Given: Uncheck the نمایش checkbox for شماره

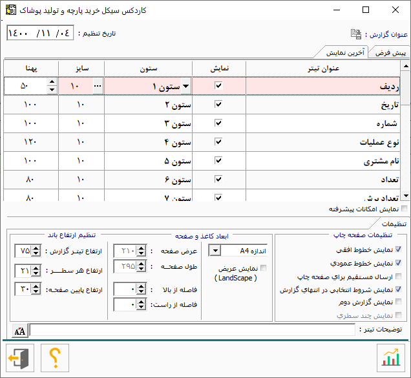Looking at the screenshot, I should (218, 123).
